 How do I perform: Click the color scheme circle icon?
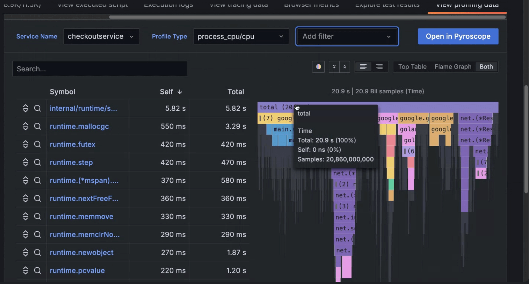point(318,67)
